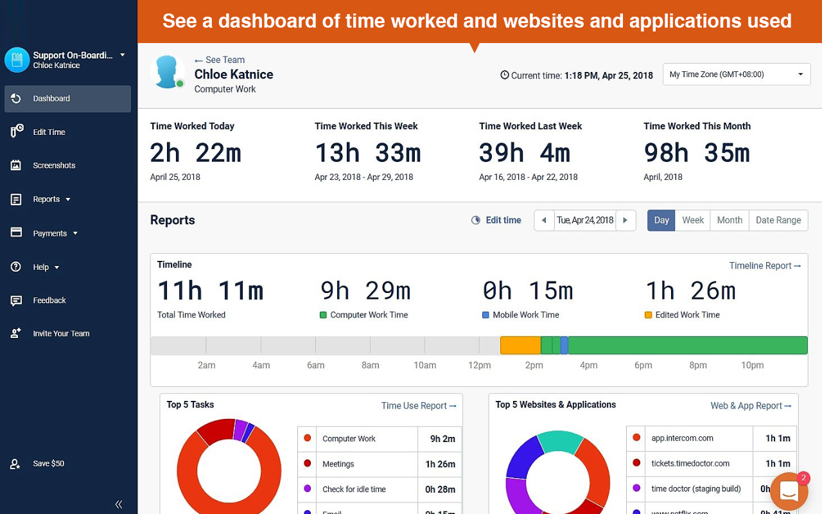Click the Edit Time sidebar icon
Image resolution: width=822 pixels, height=514 pixels.
coord(17,132)
